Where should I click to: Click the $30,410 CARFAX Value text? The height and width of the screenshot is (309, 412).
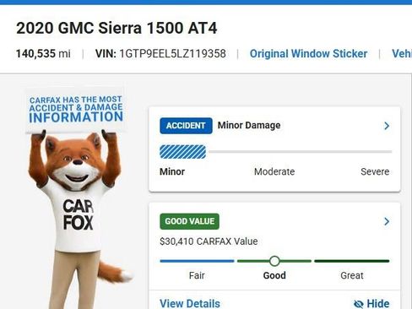[x=209, y=241]
